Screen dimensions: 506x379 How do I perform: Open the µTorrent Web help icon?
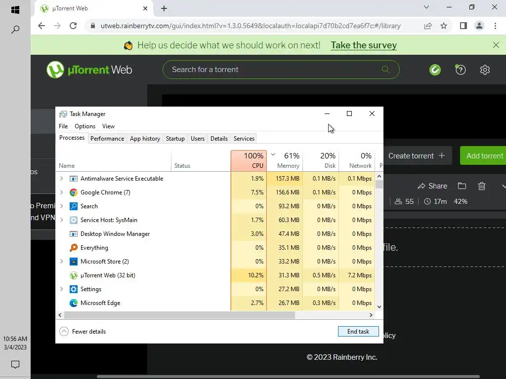click(x=461, y=70)
